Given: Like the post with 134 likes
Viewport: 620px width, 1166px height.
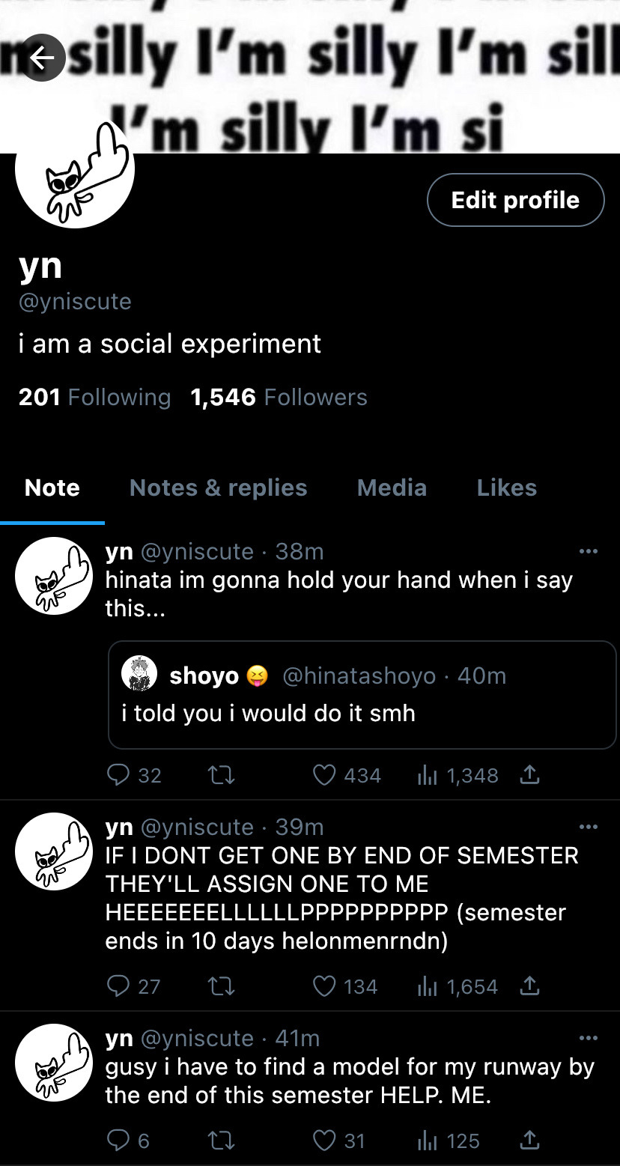Looking at the screenshot, I should coord(324,986).
